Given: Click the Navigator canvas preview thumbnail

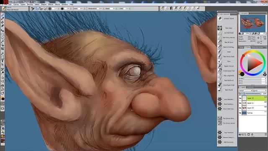Looking at the screenshot, I should coord(253,23).
